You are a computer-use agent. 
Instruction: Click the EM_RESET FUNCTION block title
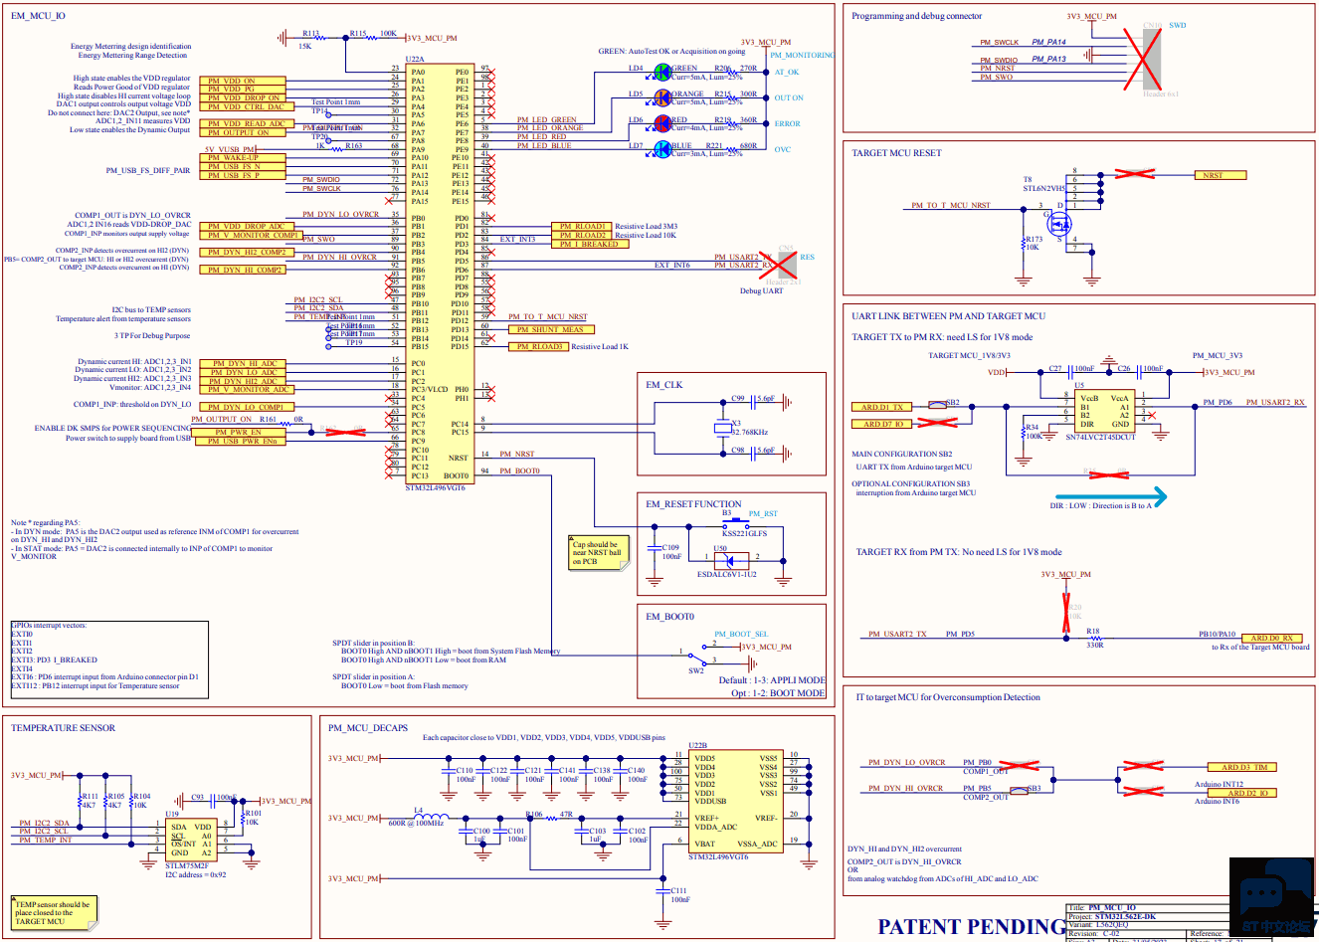tap(693, 504)
